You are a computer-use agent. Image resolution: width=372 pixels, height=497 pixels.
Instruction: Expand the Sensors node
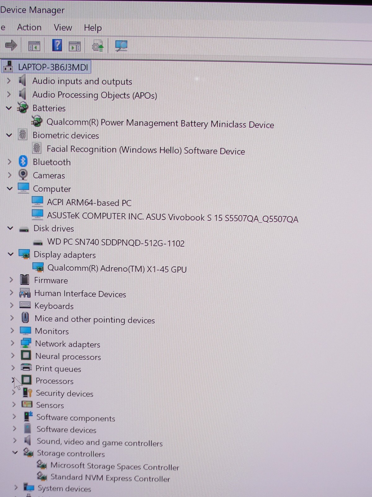point(14,404)
